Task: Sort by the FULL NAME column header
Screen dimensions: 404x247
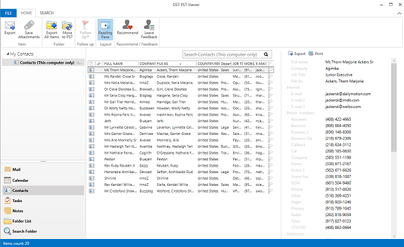Action: pos(121,64)
